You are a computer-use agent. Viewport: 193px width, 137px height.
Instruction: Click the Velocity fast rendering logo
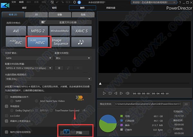click(80, 98)
